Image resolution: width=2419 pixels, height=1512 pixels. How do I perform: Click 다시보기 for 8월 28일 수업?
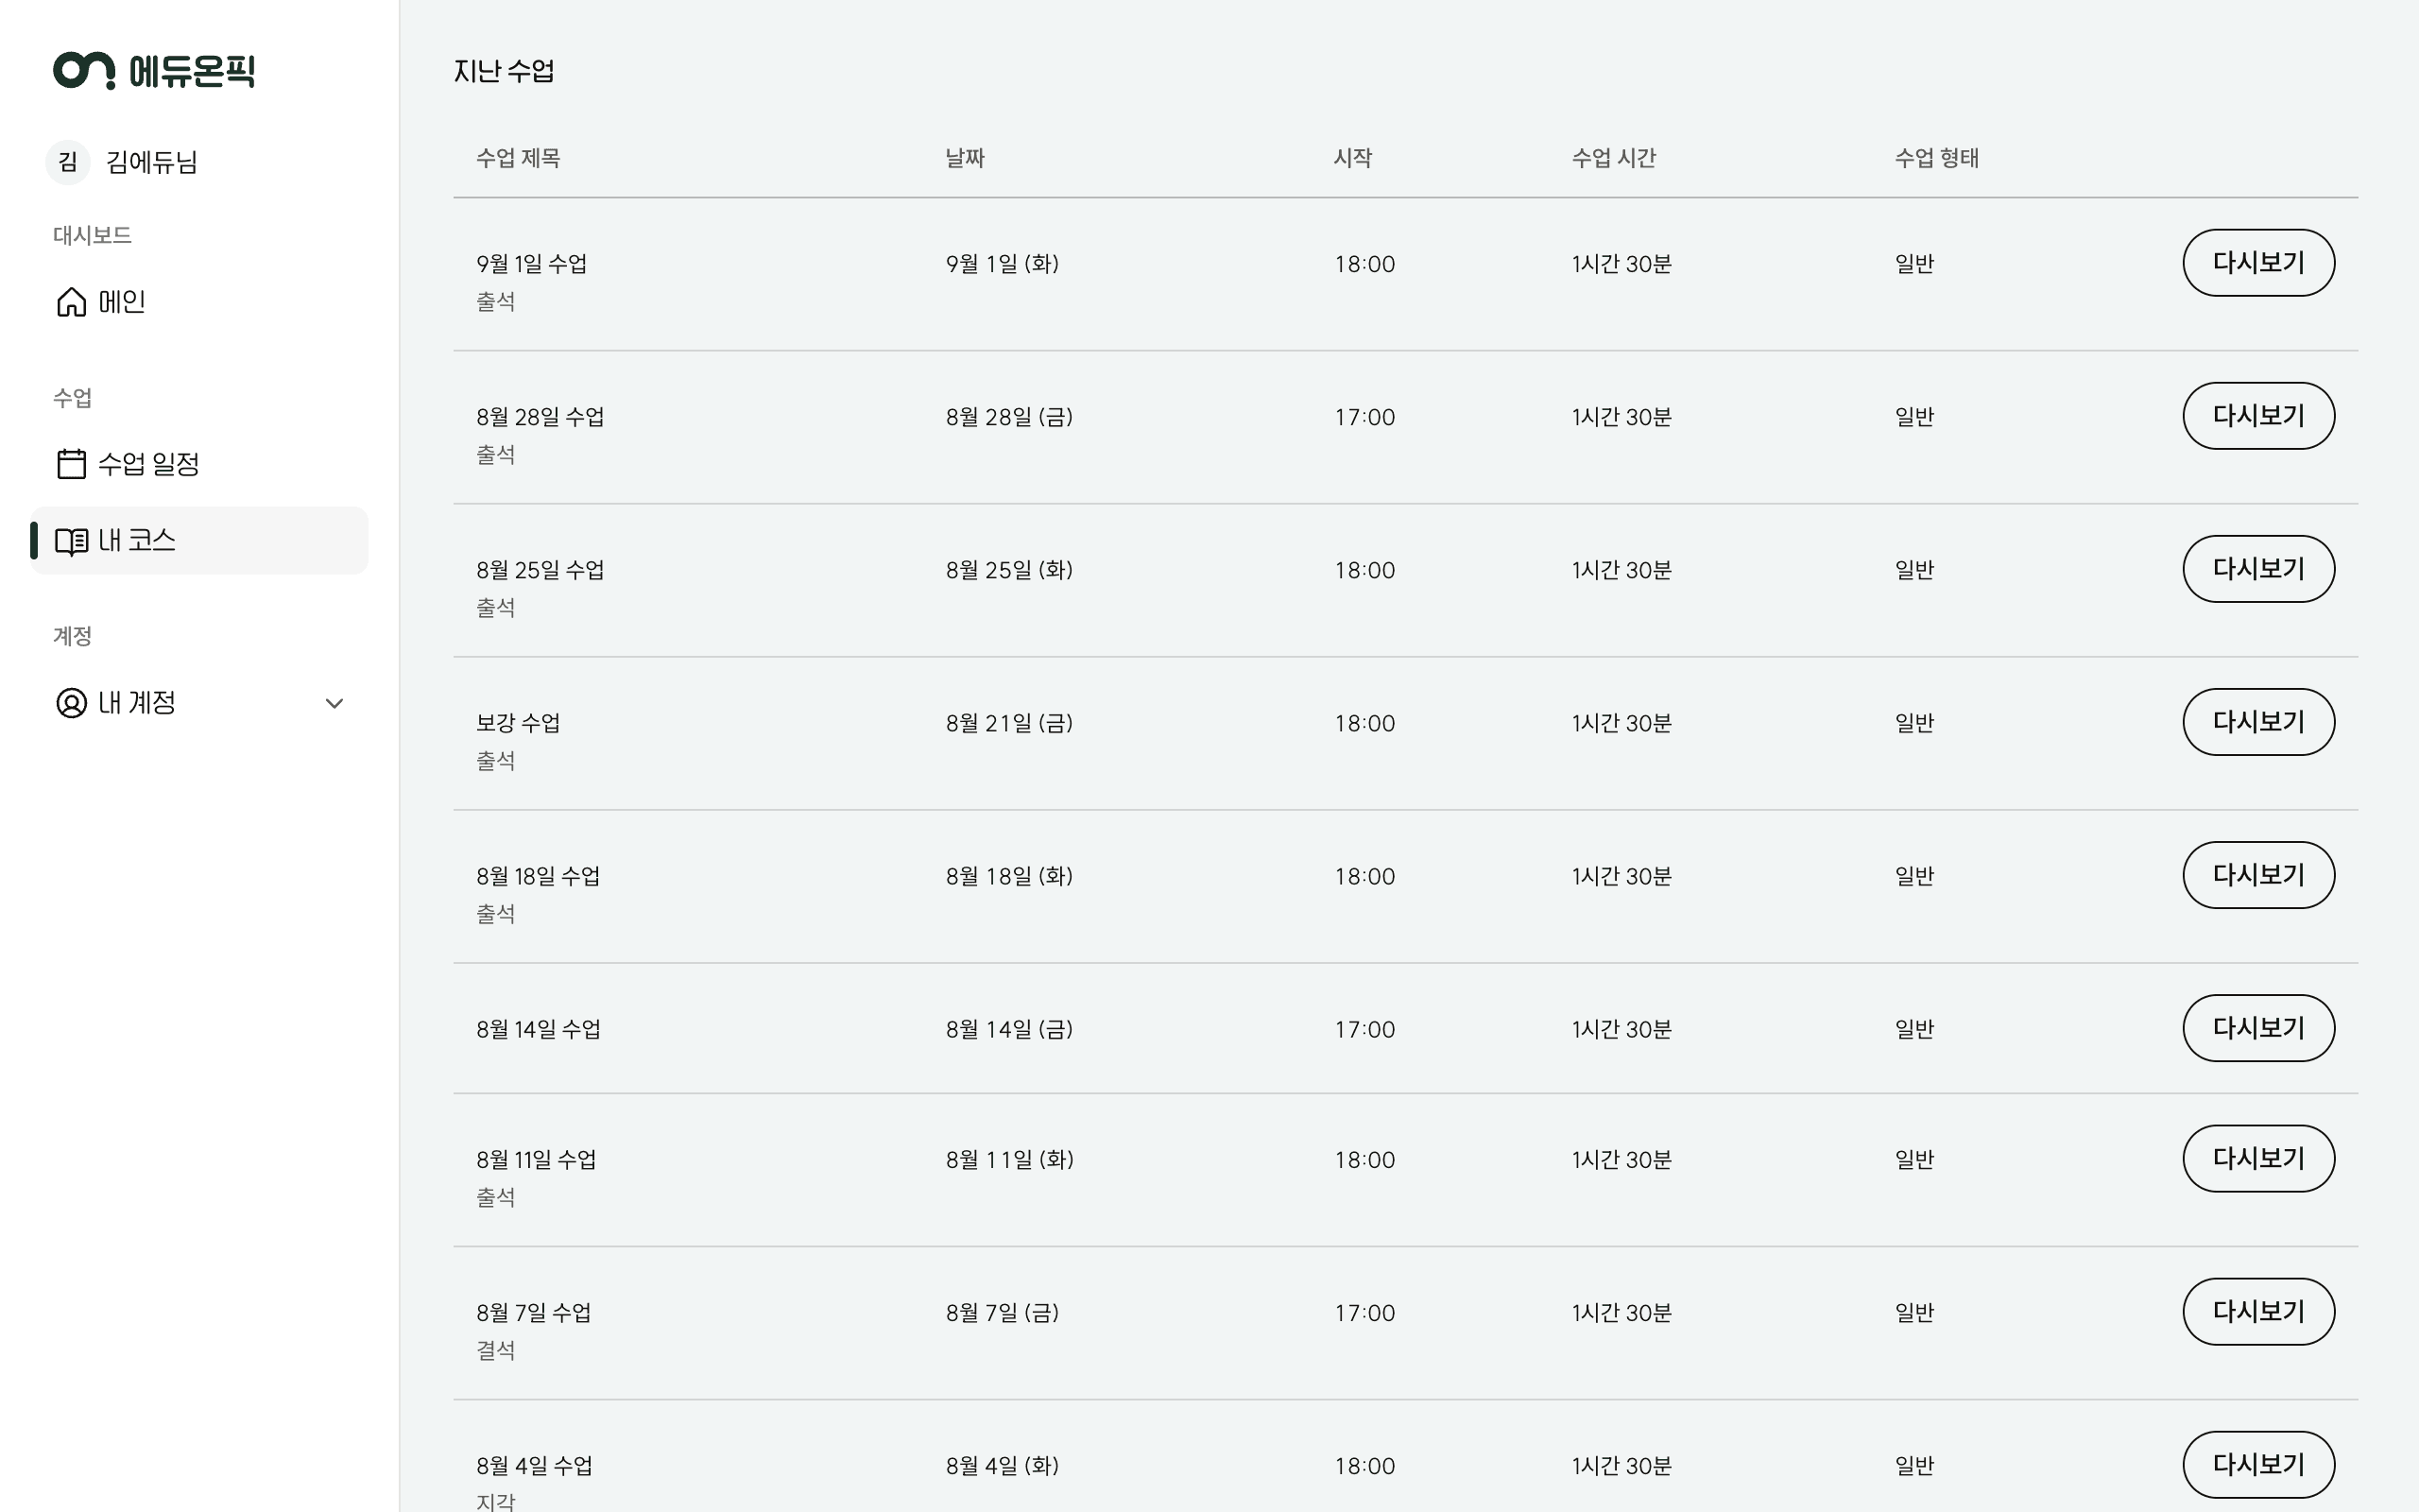pos(2258,416)
